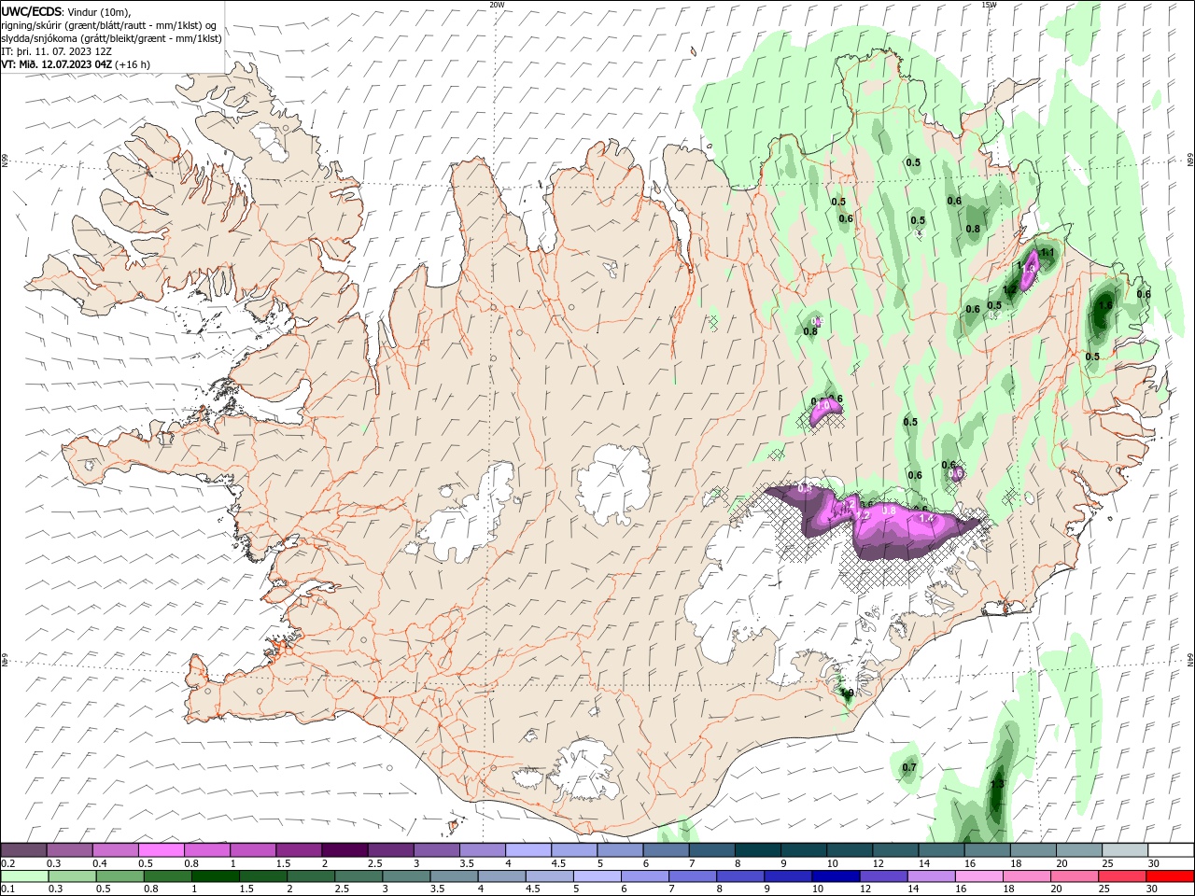Click the snow legend swatch starting at 0.4
Viewport: 1195px width, 896px height.
[116, 849]
